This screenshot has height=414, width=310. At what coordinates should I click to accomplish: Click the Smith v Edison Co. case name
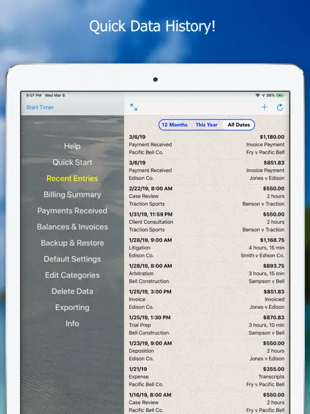click(262, 256)
